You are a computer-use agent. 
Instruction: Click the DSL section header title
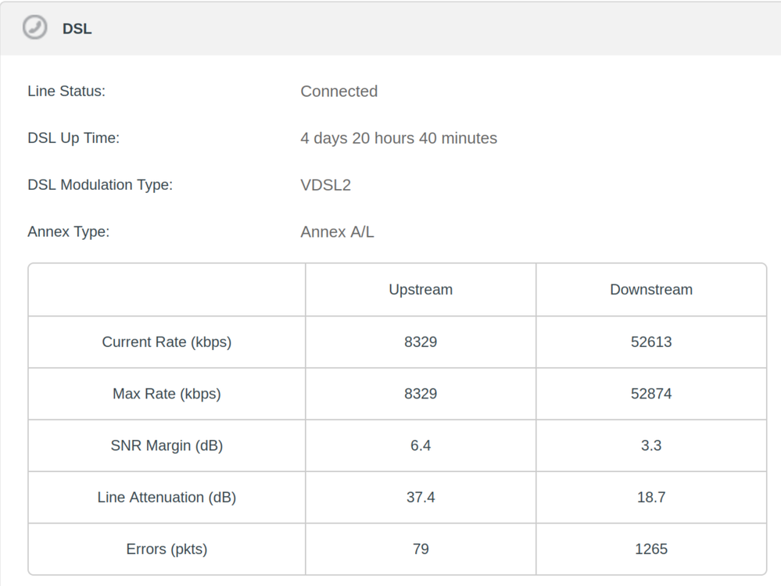77,29
